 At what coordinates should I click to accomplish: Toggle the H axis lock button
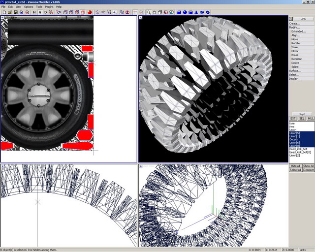coord(34,12)
